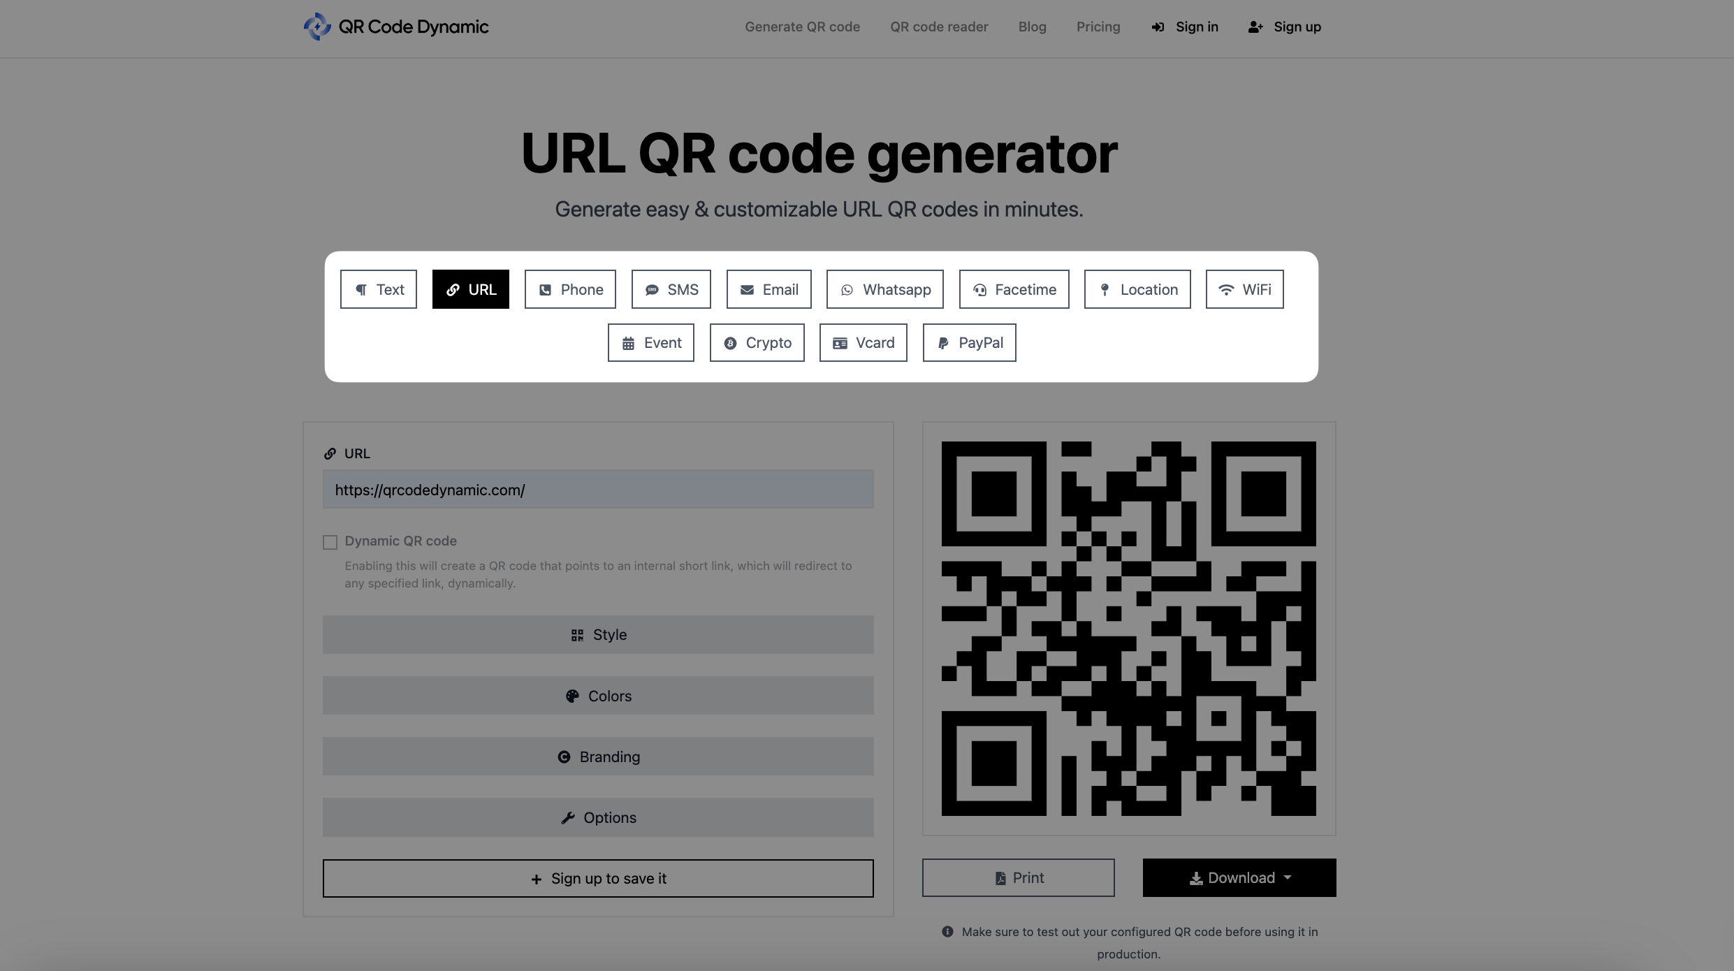
Task: Select the PayPal QR code type
Action: click(968, 342)
